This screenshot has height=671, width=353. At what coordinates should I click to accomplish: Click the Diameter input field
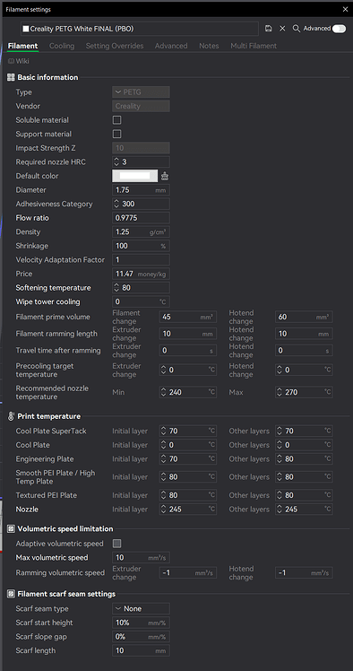coord(141,190)
